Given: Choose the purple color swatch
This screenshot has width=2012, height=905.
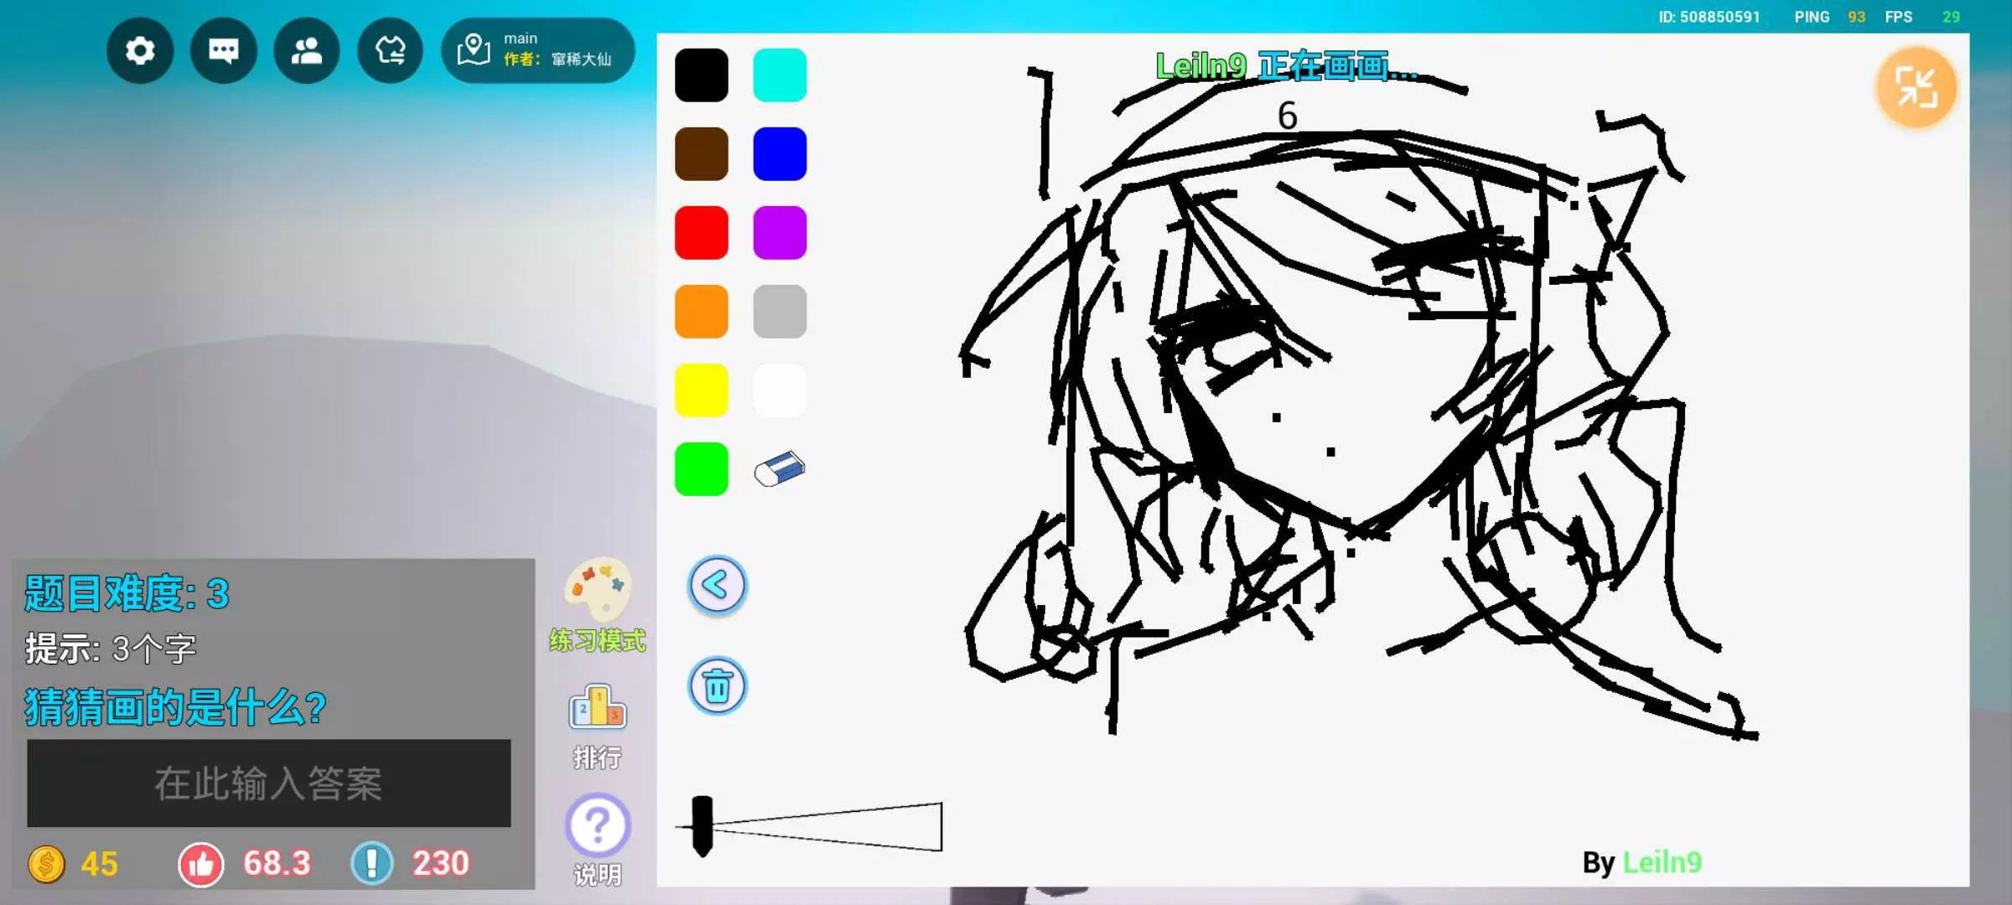Looking at the screenshot, I should (x=780, y=233).
